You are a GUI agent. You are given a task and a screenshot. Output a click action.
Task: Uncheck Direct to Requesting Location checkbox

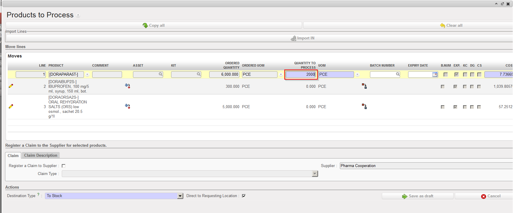(x=244, y=196)
